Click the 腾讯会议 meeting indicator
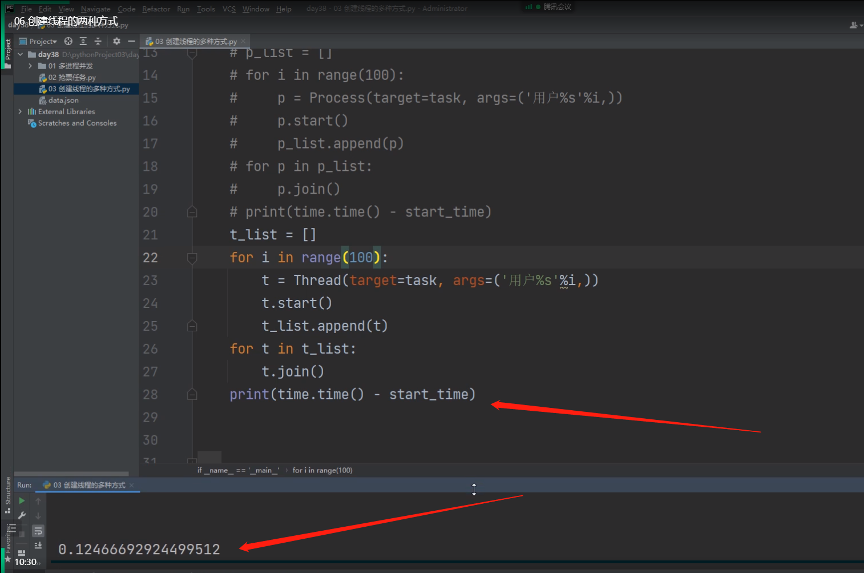The image size is (864, 573). 548,7
